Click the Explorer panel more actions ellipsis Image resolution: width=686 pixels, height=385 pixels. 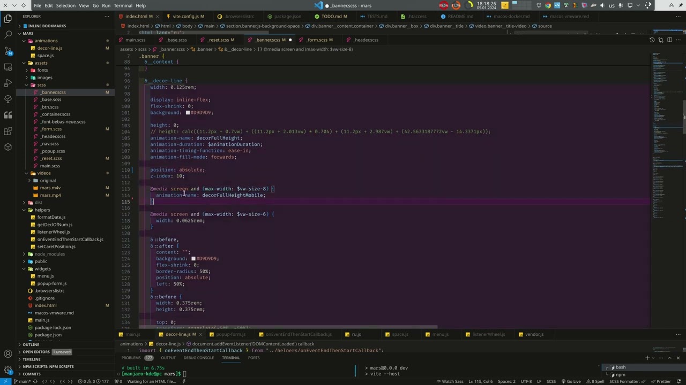click(107, 16)
